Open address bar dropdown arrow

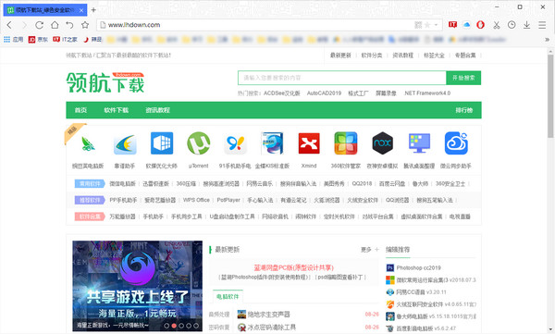pos(437,25)
